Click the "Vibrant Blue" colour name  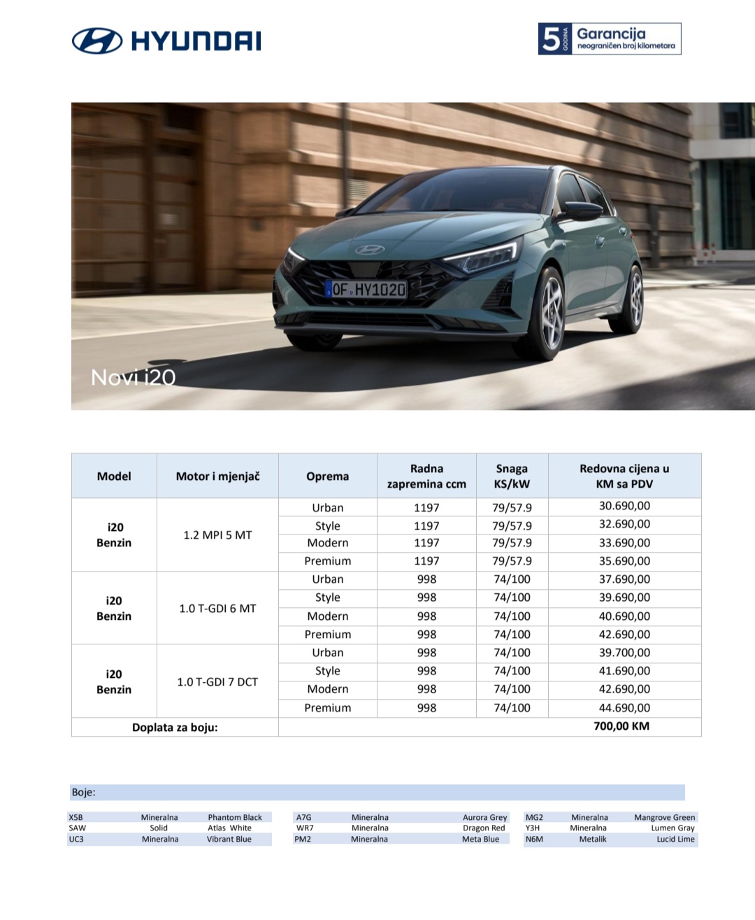(x=229, y=839)
